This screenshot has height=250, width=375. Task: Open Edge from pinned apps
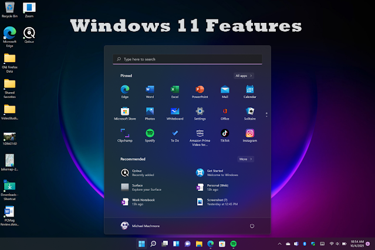click(x=125, y=92)
